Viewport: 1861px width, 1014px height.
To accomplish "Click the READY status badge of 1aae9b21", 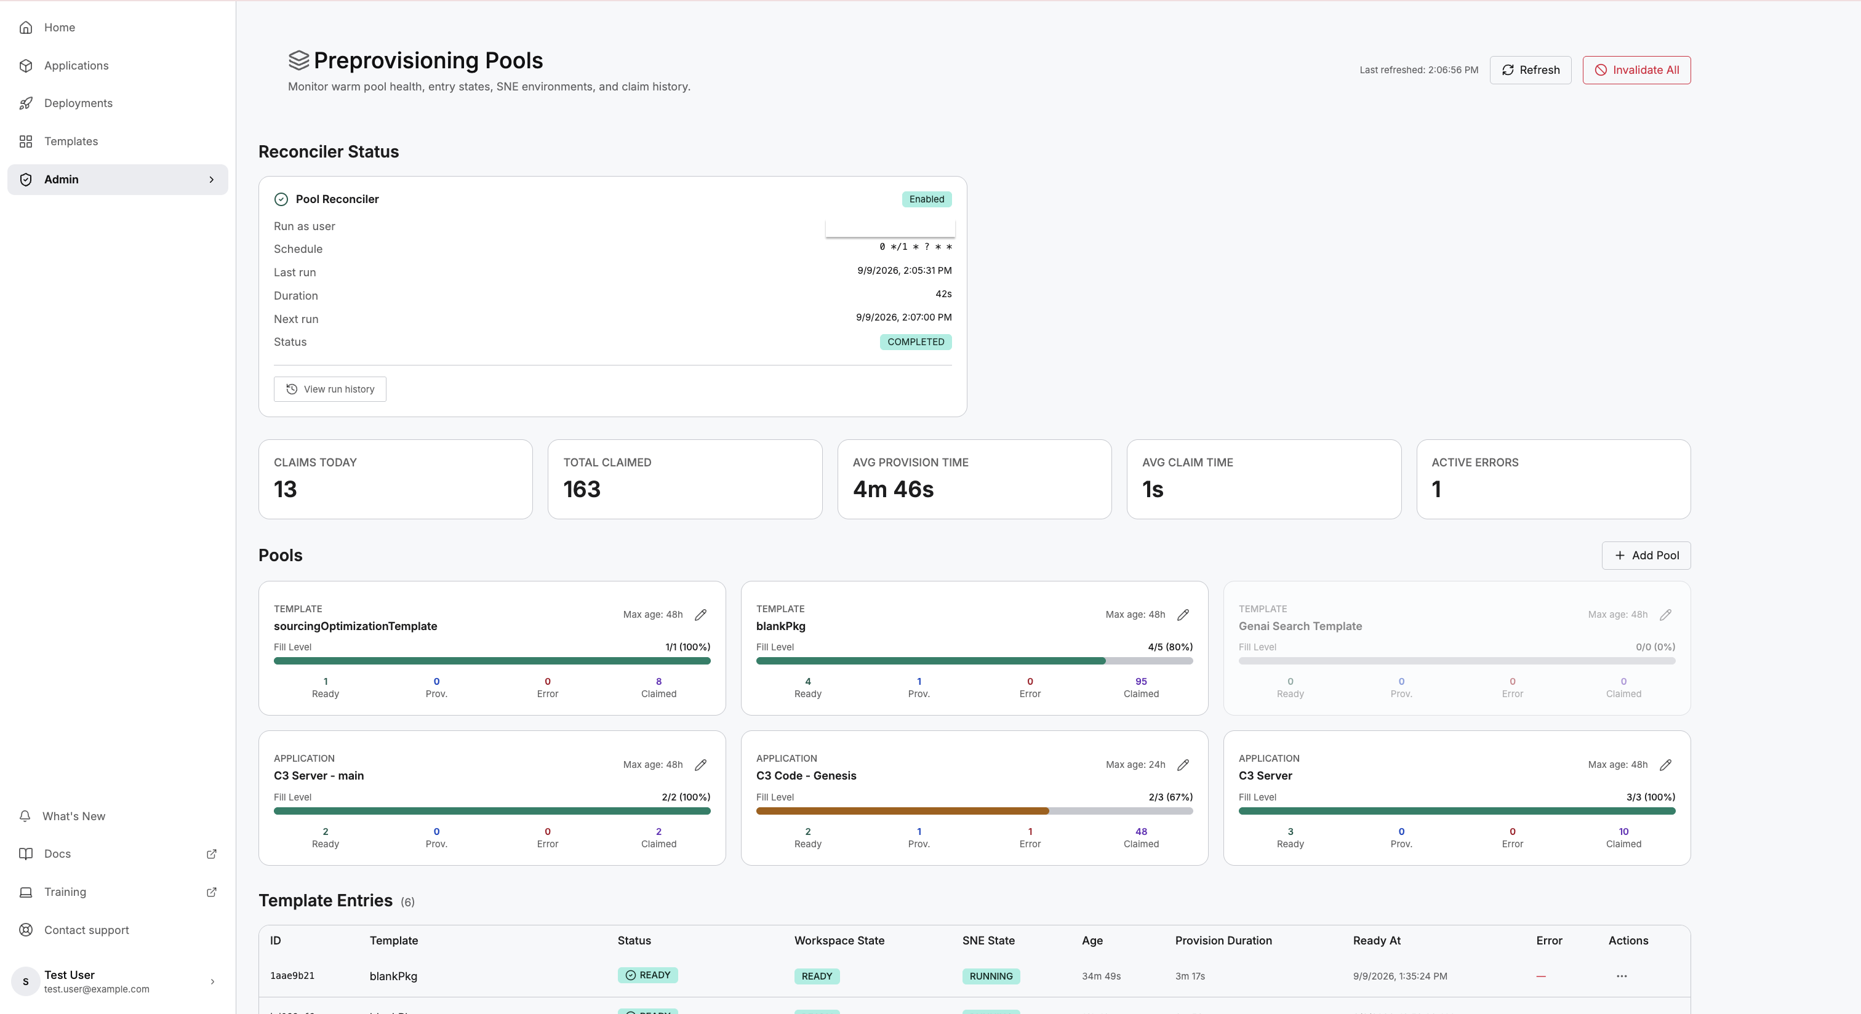I will (647, 975).
